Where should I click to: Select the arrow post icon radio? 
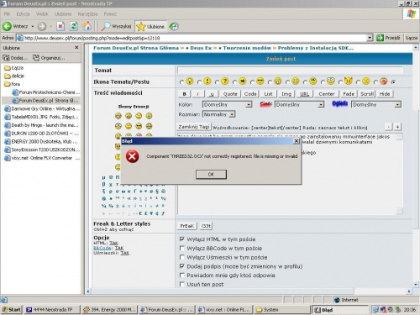coord(234,82)
